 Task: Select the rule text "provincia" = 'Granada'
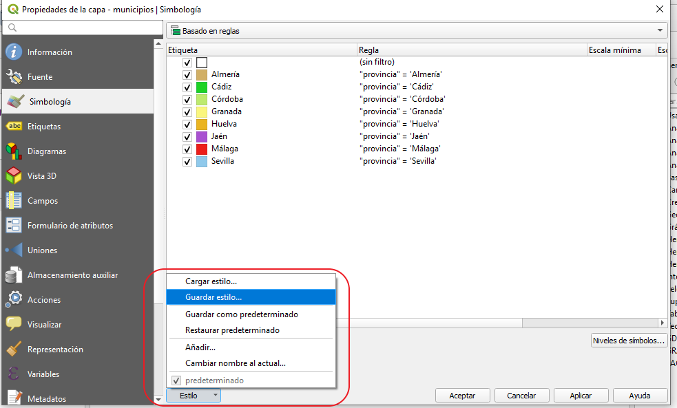[402, 111]
